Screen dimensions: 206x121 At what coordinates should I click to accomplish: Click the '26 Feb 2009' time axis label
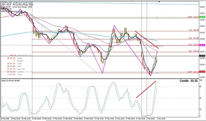point(5,119)
